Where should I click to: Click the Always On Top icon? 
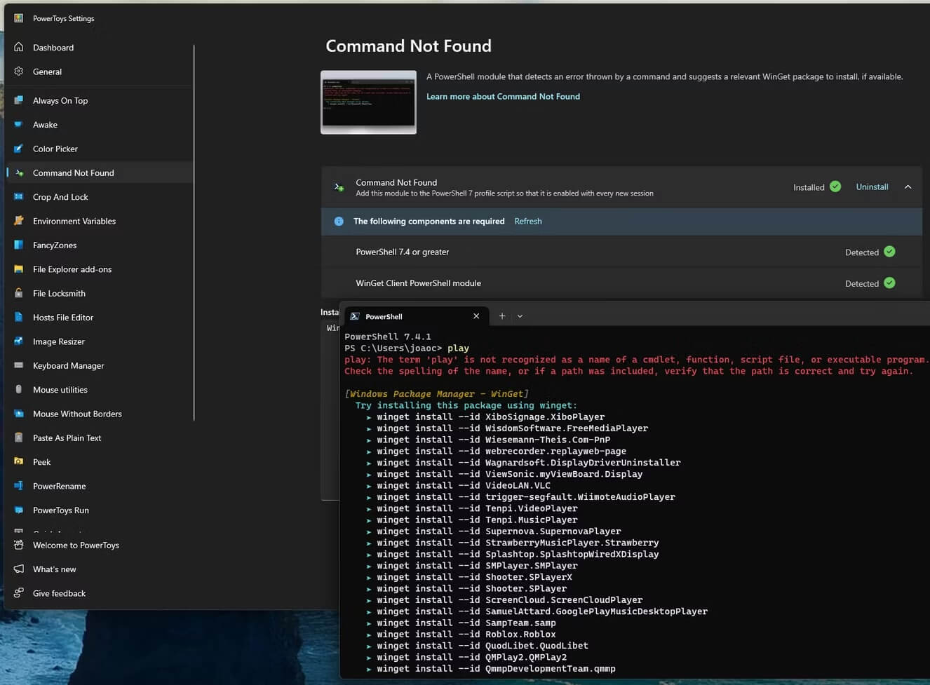click(19, 100)
